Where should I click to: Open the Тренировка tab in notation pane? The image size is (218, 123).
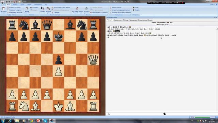(x=133, y=20)
